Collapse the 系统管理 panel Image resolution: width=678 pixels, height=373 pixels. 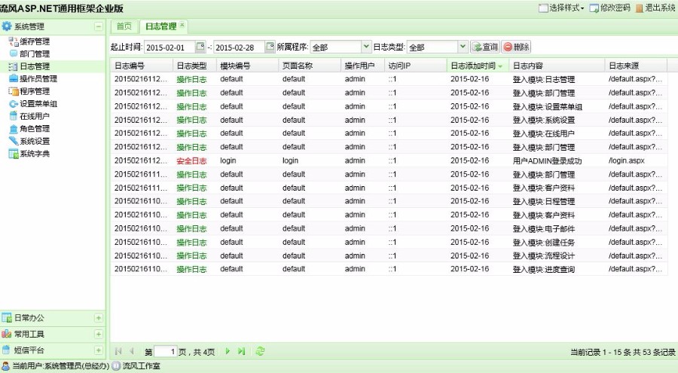[x=98, y=27]
